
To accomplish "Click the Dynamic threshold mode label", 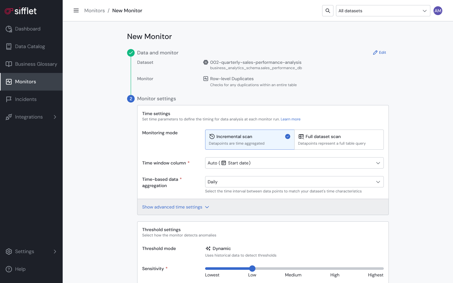I will point(221,248).
